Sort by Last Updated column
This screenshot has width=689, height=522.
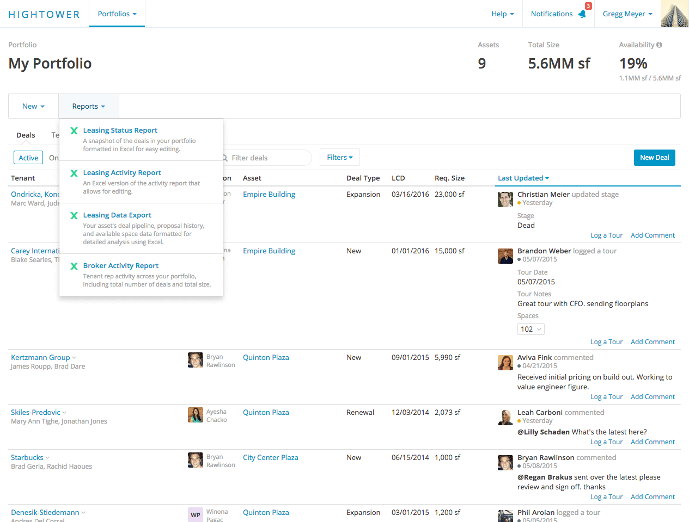pos(523,178)
